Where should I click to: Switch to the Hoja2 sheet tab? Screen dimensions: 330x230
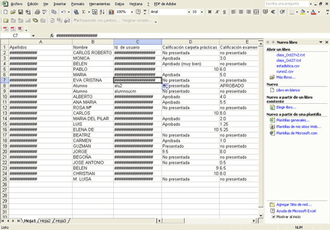[45, 221]
